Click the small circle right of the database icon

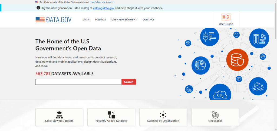(x=263, y=57)
